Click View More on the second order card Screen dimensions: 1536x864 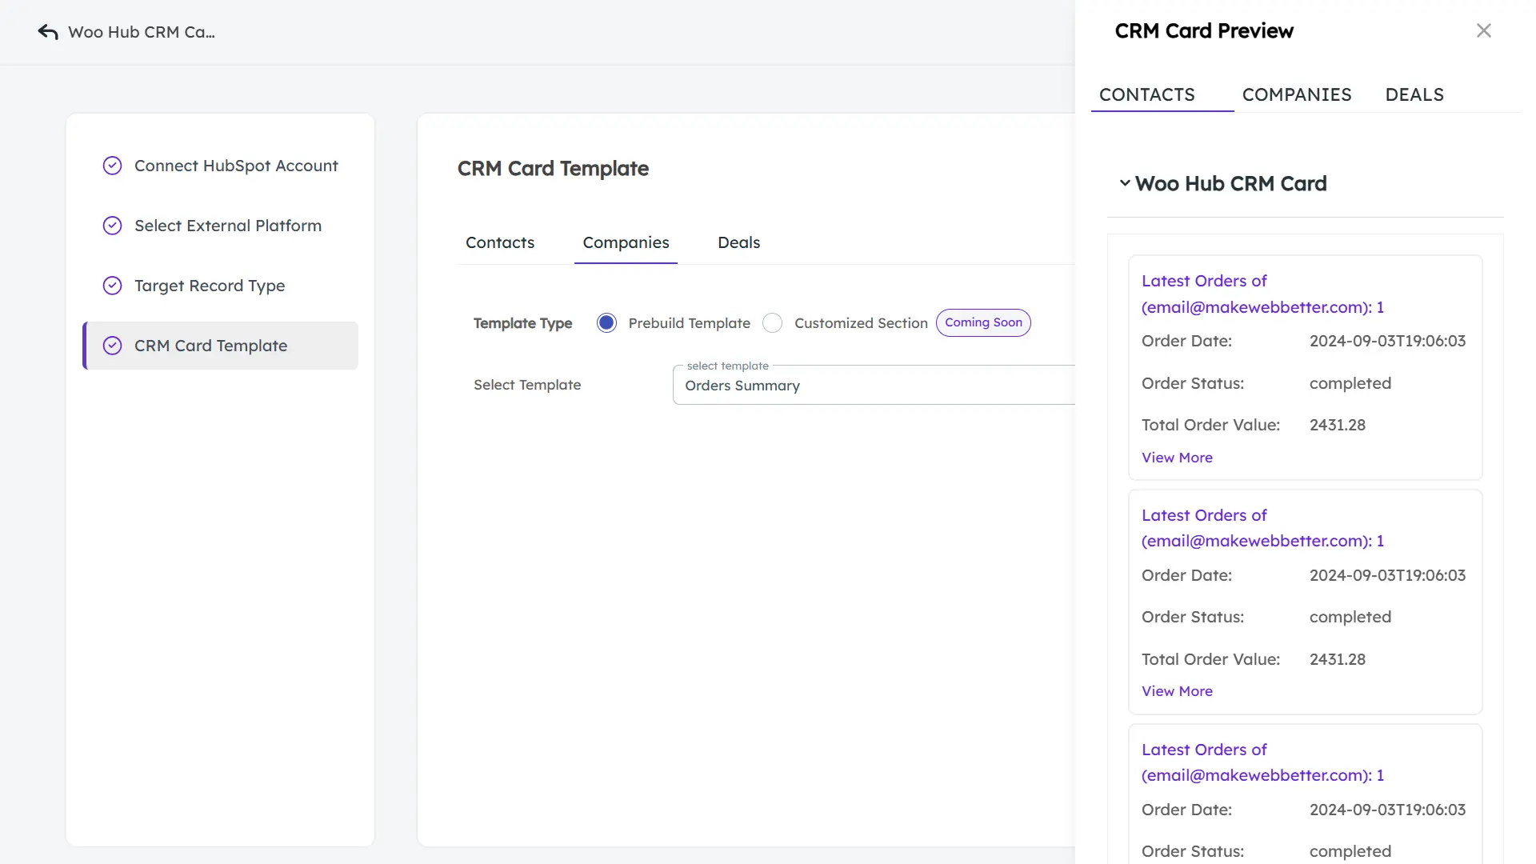[1177, 690]
